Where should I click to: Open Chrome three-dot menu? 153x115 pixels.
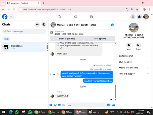pyautogui.click(x=150, y=10)
